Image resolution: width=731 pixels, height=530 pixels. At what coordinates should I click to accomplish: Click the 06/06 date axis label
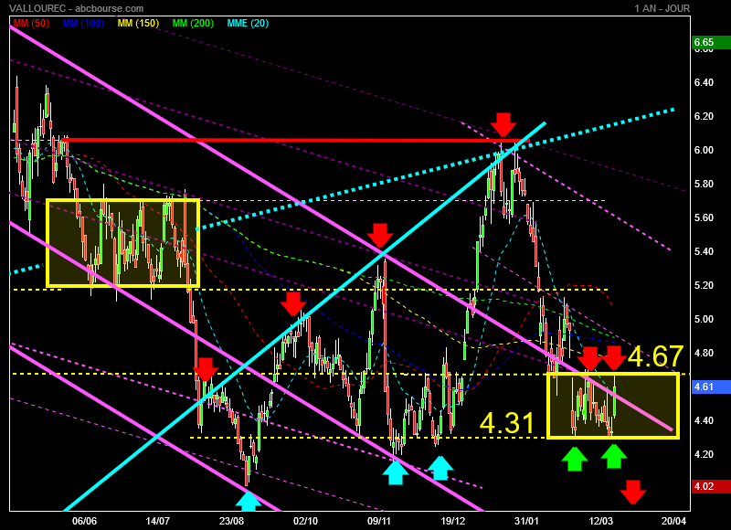tap(84, 521)
